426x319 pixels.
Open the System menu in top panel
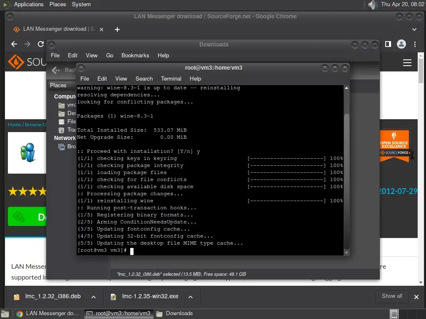81,4
